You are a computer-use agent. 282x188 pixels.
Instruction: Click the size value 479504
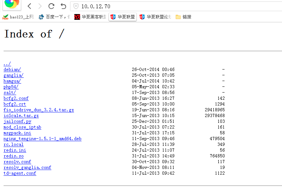pyautogui.click(x=217, y=139)
